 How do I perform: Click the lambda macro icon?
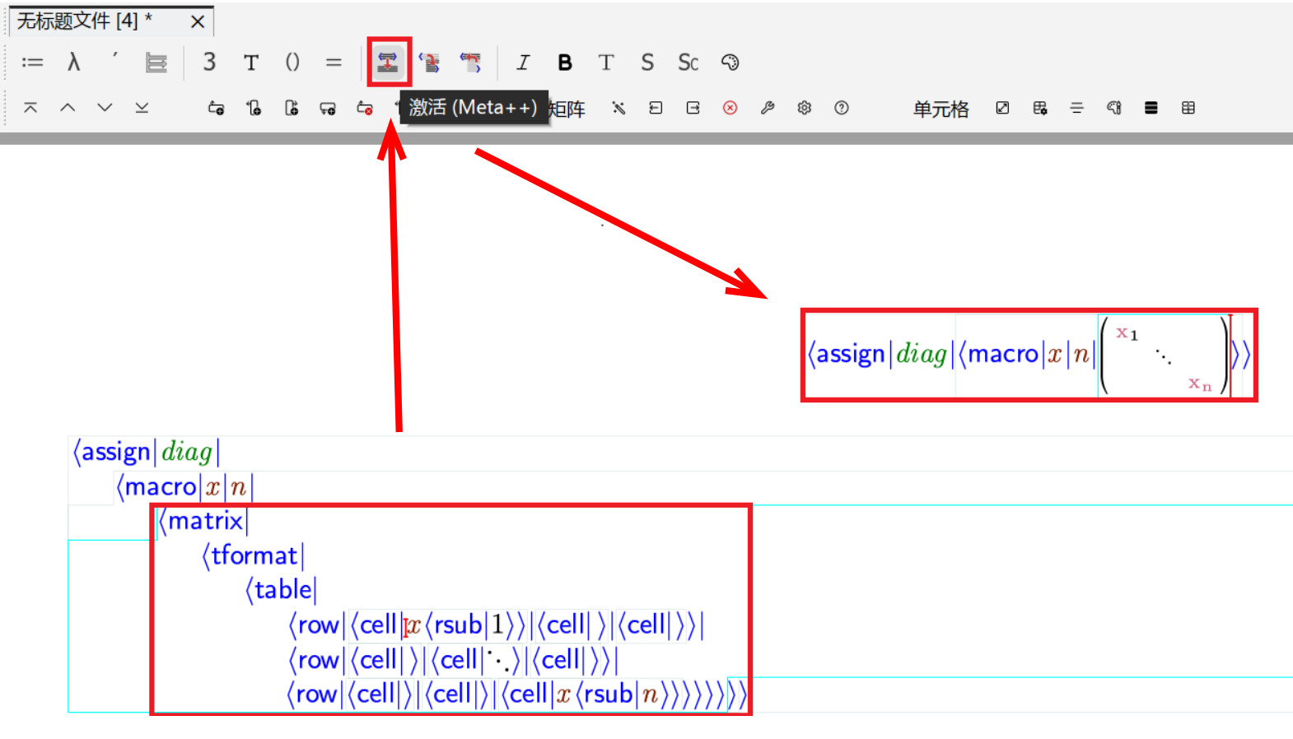point(74,63)
